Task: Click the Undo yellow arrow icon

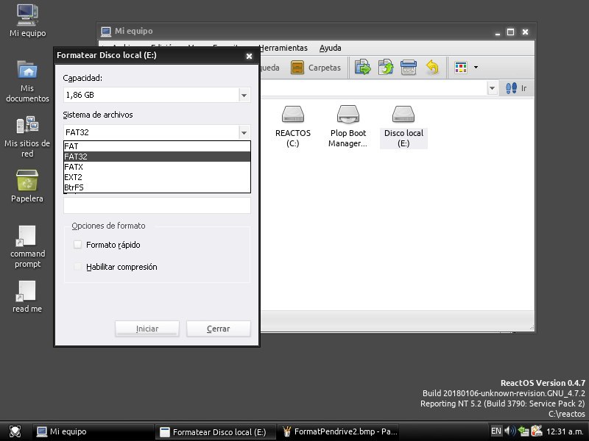Action: 432,68
